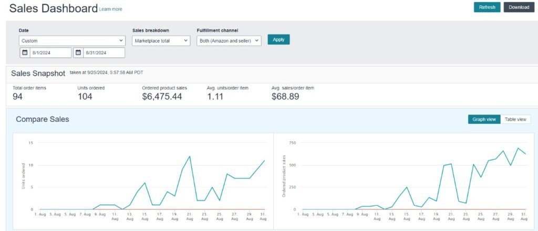Open the end date calendar picker icon

[78, 52]
